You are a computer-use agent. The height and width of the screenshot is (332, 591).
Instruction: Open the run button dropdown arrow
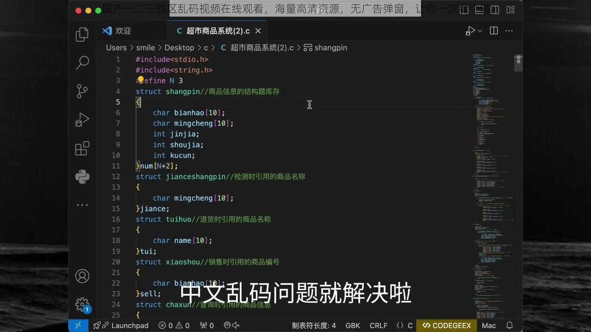point(480,31)
